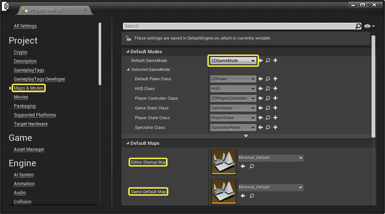Viewport: 385px width, 214px height.
Task: Open All Settings link
Action: click(x=26, y=26)
